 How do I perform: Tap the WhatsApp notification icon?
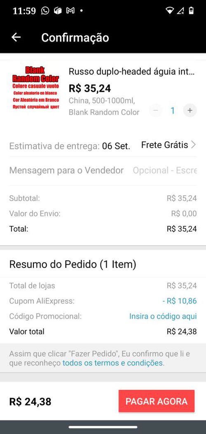click(45, 11)
